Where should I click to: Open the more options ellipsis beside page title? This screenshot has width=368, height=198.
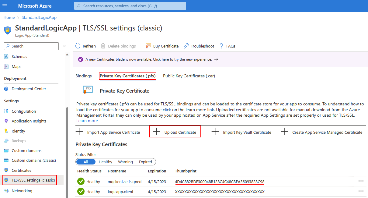pos(172,28)
